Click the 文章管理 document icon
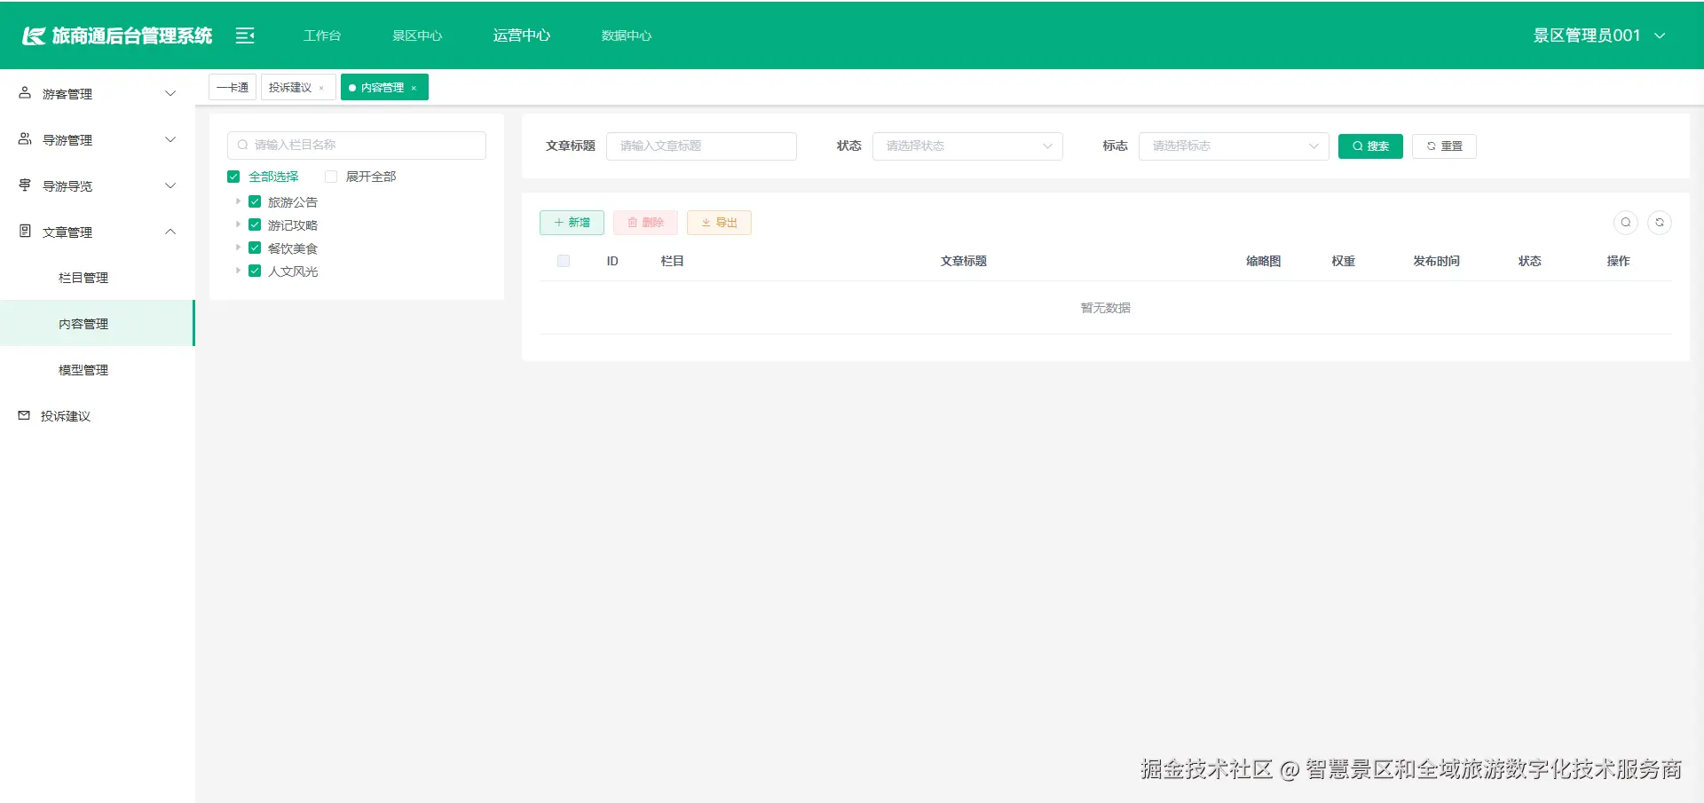Screen dimensions: 1704x803 pyautogui.click(x=23, y=231)
